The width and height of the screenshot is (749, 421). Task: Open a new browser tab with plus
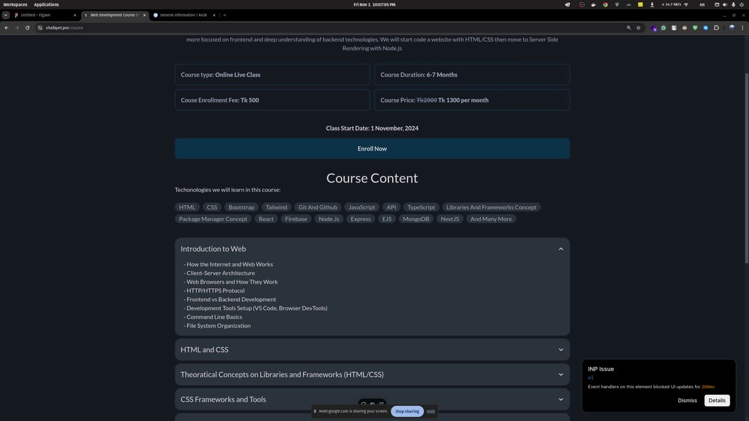coord(224,15)
